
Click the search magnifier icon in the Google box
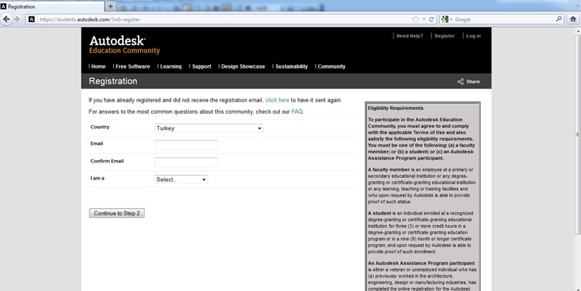[x=559, y=19]
